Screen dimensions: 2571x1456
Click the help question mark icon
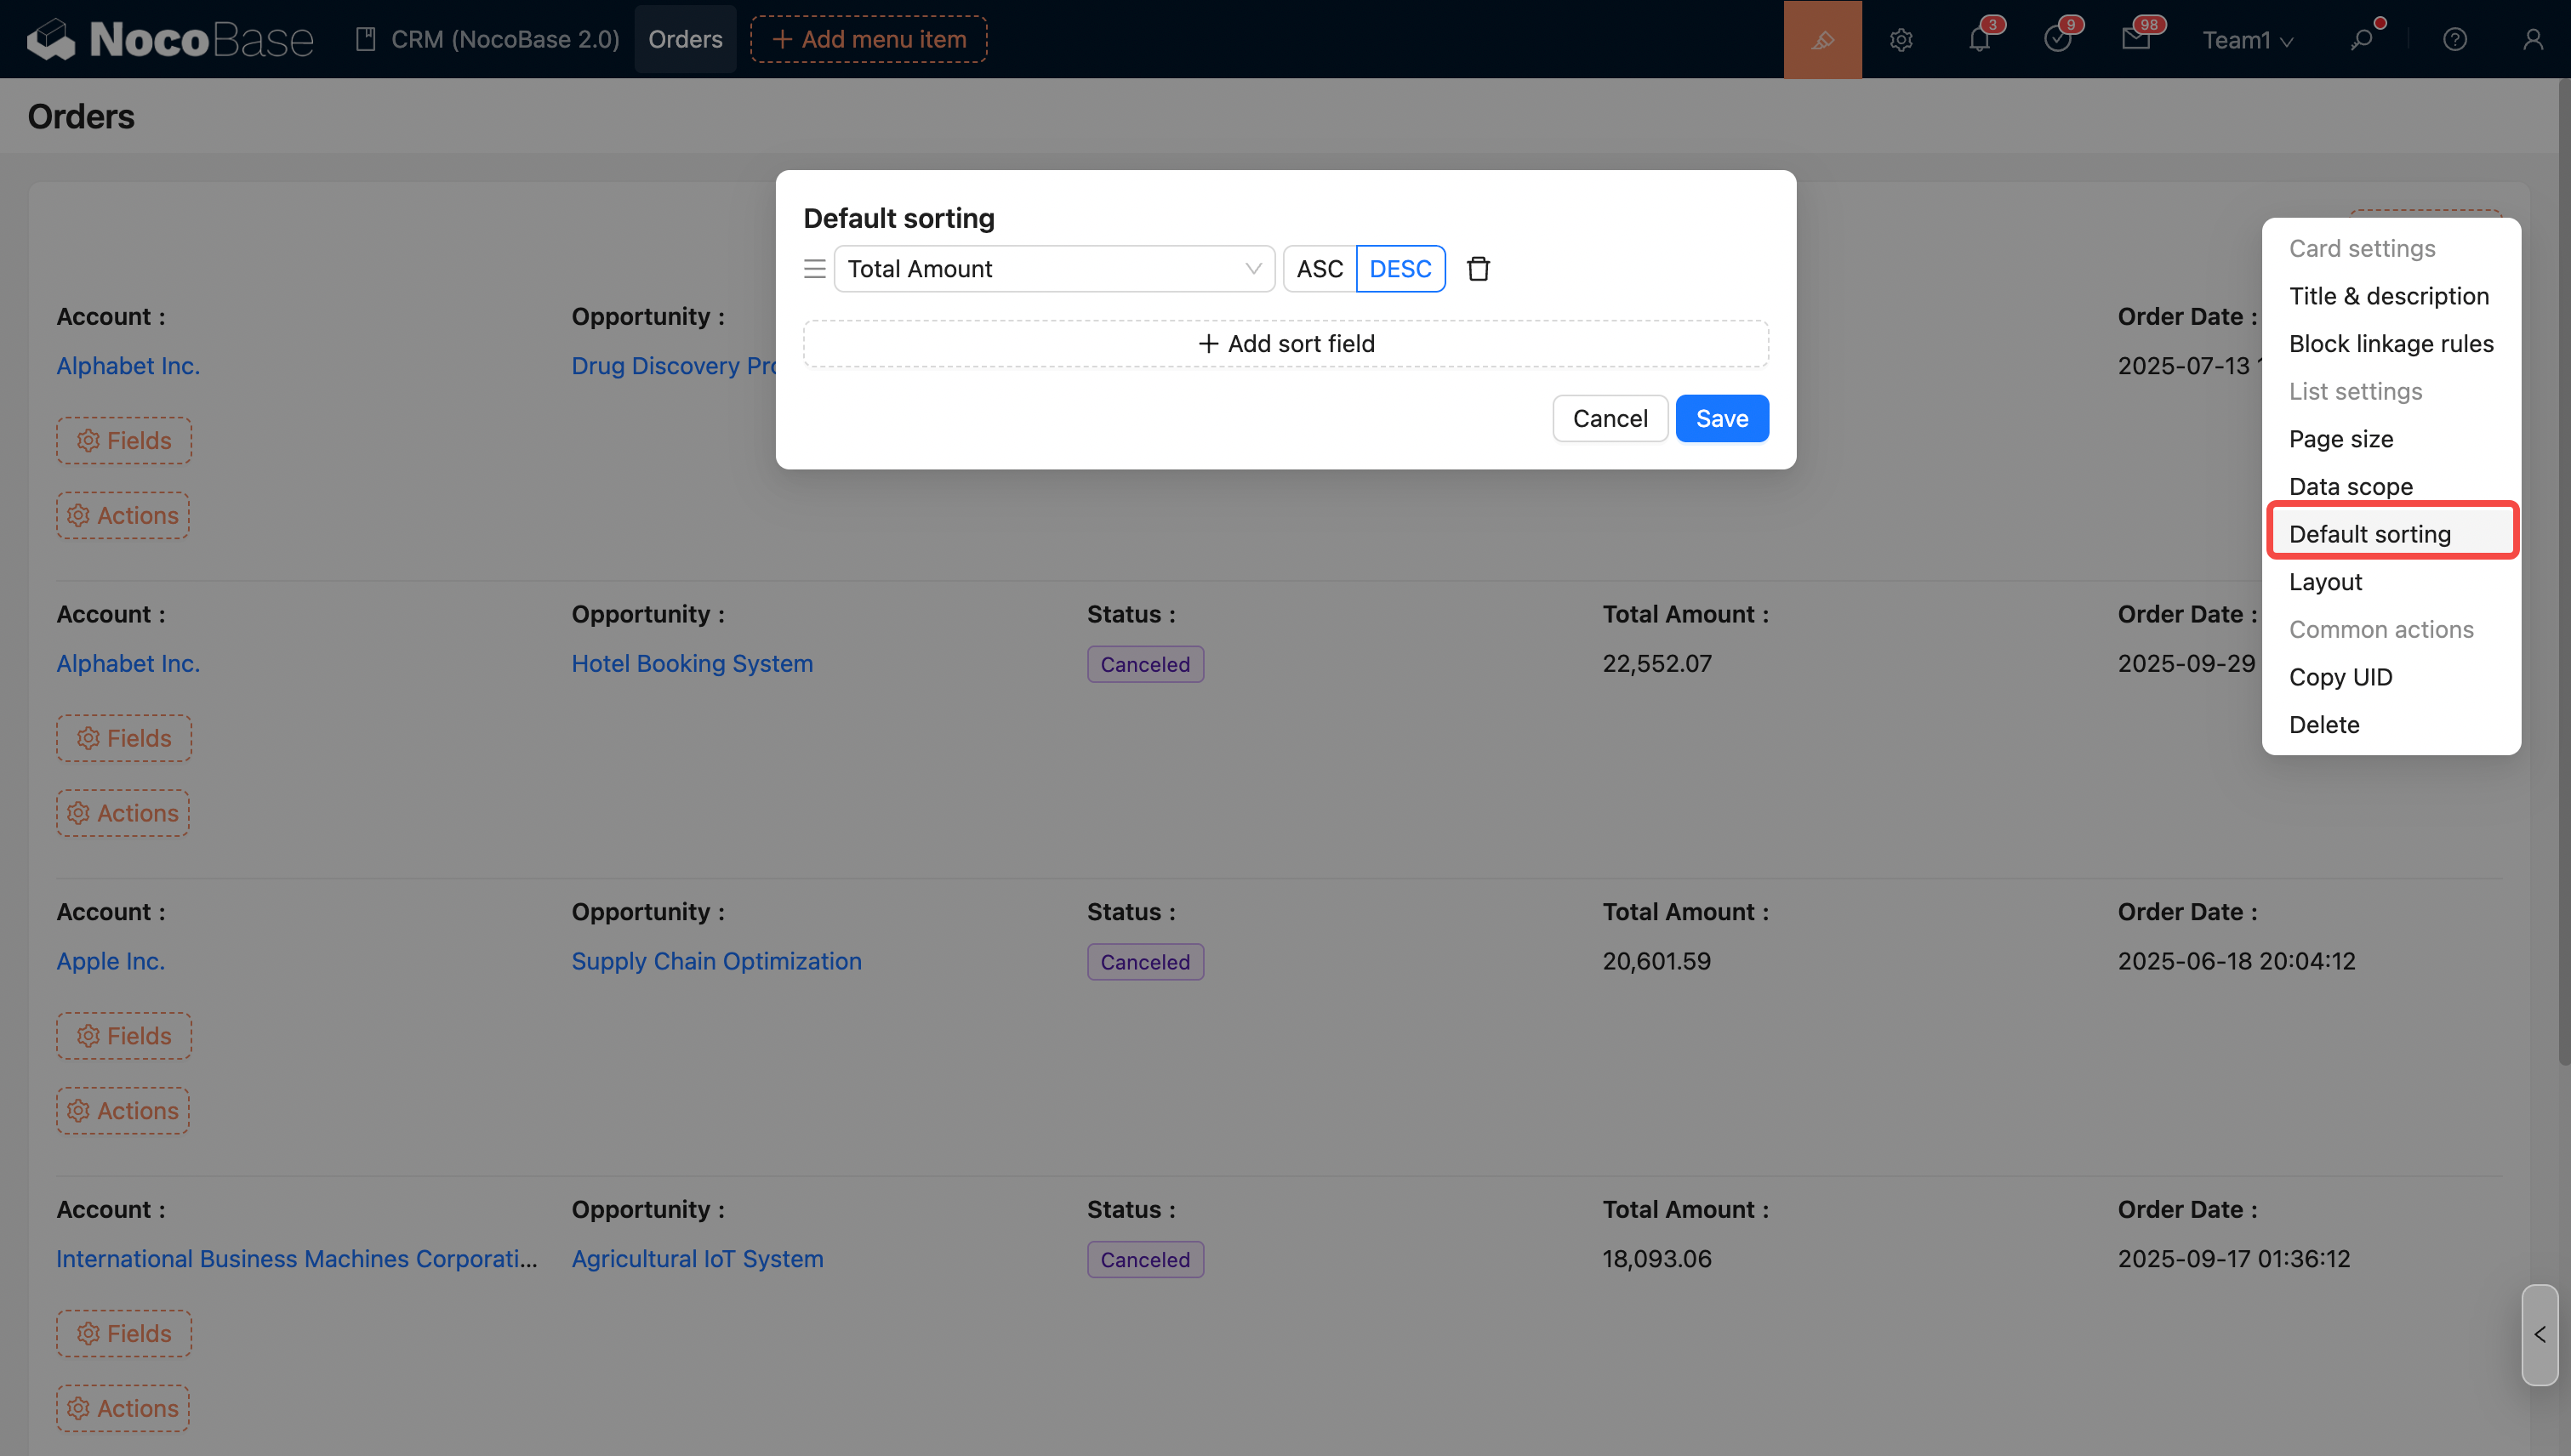[2454, 39]
